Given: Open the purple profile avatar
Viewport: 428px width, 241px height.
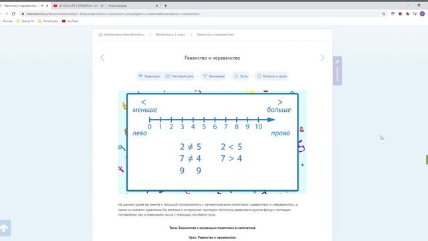Looking at the screenshot, I should pos(422,13).
